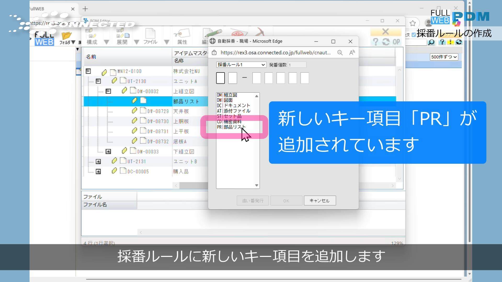
Task: Open the 500件ずつ dropdown
Action: point(444,57)
